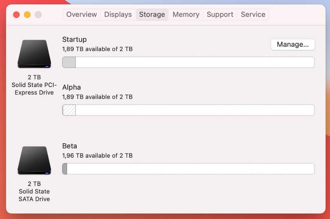
Task: Click the Startup volume storage bar
Action: tap(195, 62)
